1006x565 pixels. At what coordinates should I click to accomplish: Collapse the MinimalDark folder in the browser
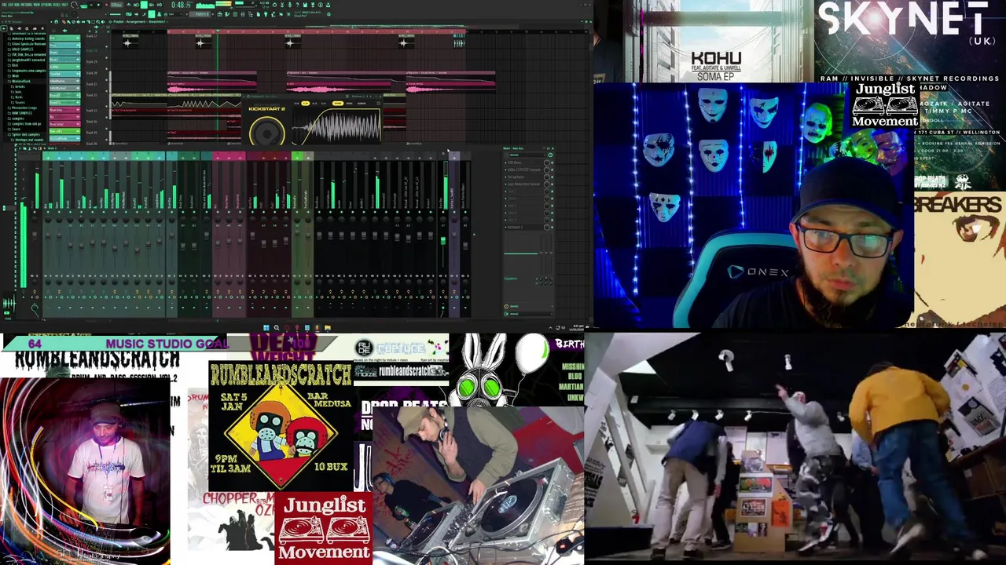coord(20,81)
